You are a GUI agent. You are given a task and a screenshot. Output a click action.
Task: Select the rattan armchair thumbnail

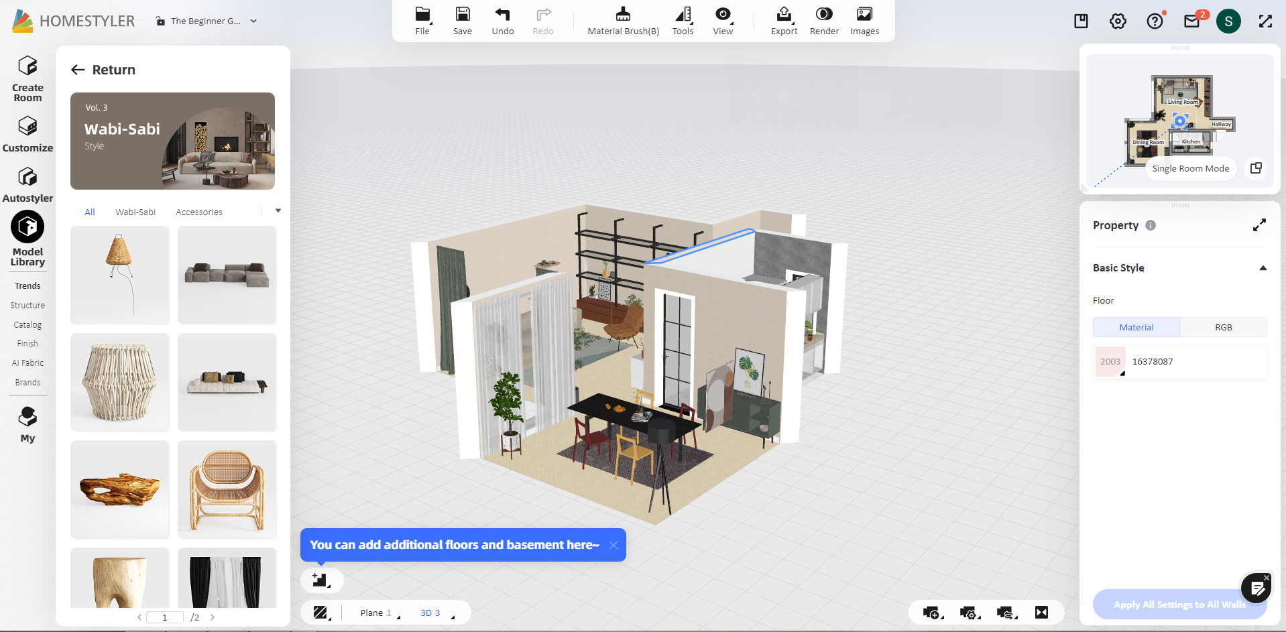pyautogui.click(x=227, y=489)
